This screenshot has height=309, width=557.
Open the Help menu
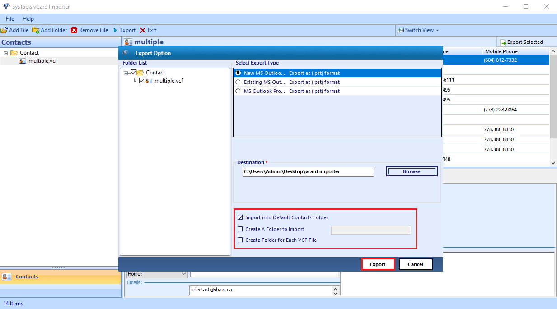tap(28, 19)
